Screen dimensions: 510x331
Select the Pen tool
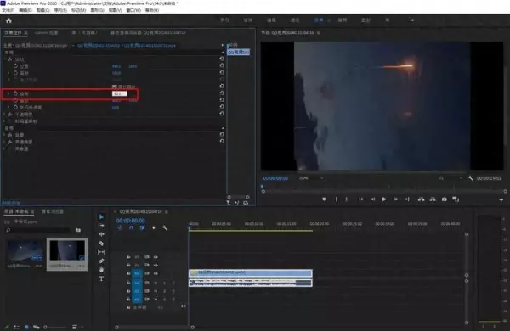101,261
